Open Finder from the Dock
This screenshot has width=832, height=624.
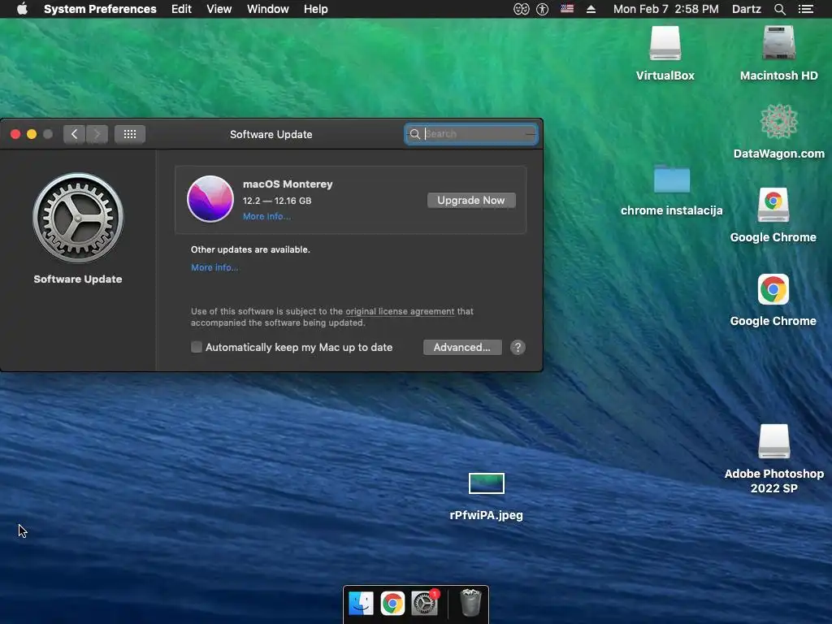click(x=362, y=604)
